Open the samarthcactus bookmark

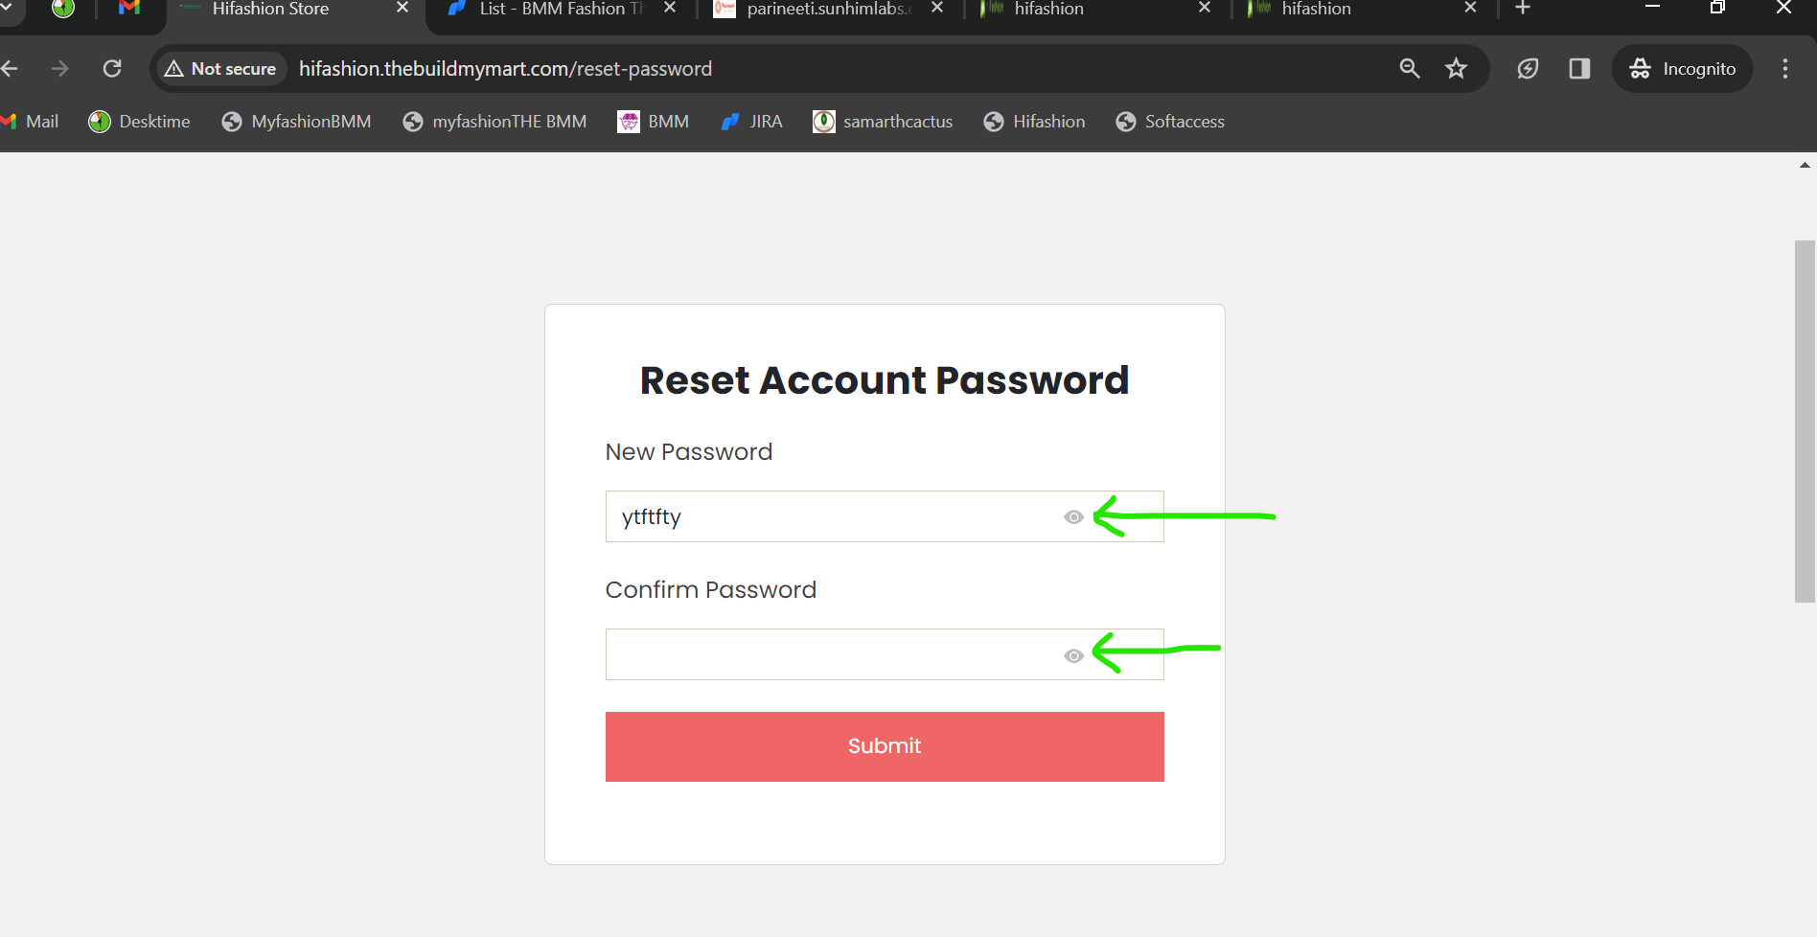883,122
